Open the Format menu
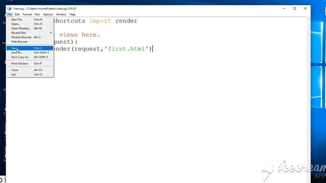326x183 pixels. (x=27, y=14)
